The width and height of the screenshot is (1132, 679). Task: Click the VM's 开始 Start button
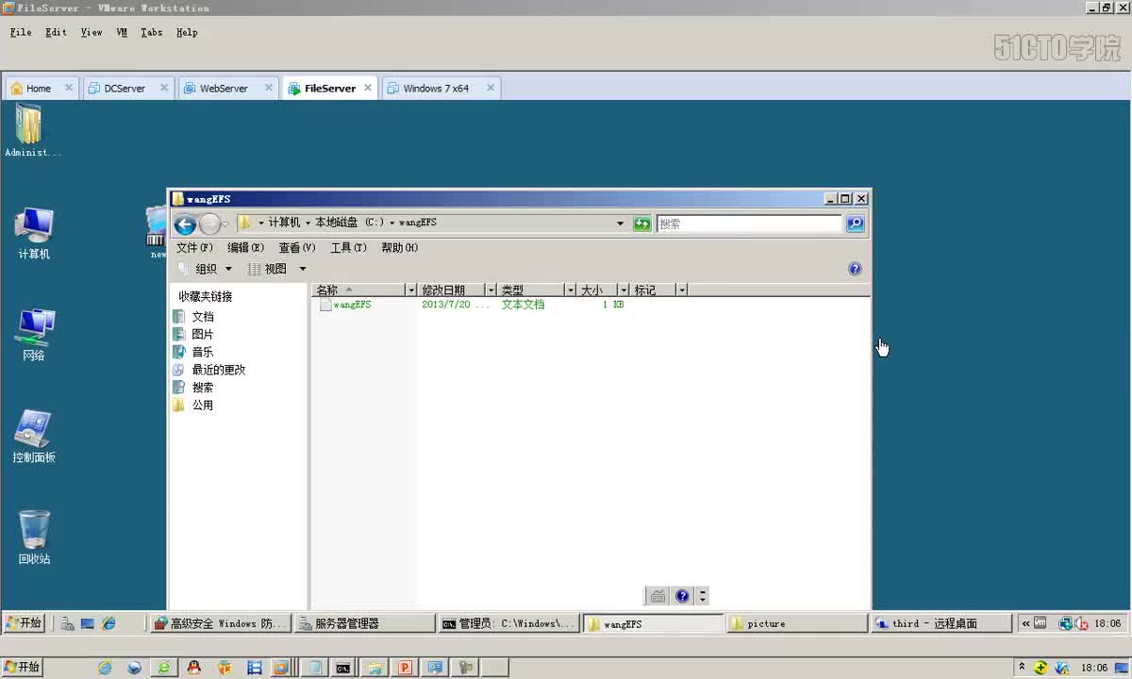click(24, 623)
